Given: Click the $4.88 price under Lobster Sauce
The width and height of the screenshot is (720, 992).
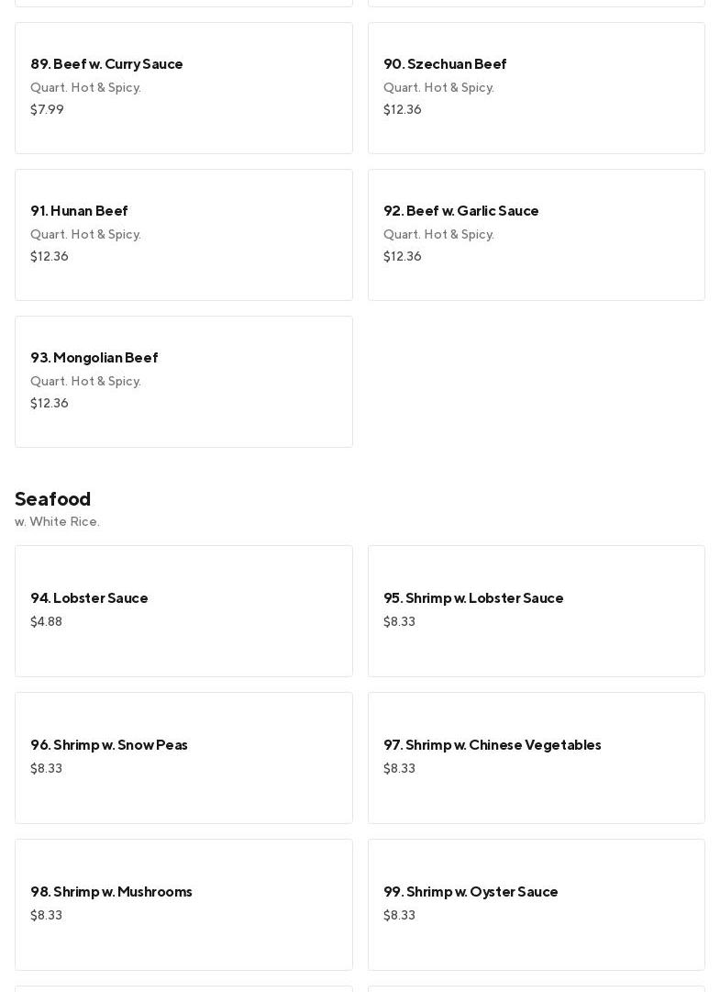Looking at the screenshot, I should tap(46, 622).
